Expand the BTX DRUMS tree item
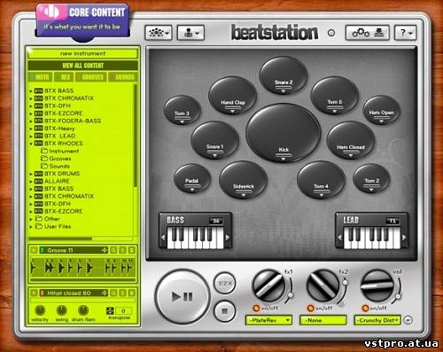 tap(31, 174)
